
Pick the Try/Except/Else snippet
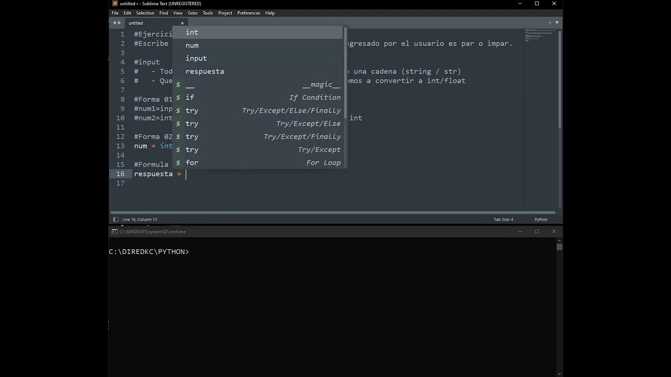click(x=257, y=124)
